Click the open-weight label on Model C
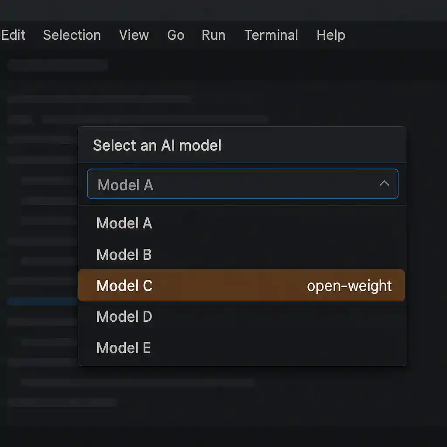Image resolution: width=447 pixels, height=447 pixels. pos(349,286)
